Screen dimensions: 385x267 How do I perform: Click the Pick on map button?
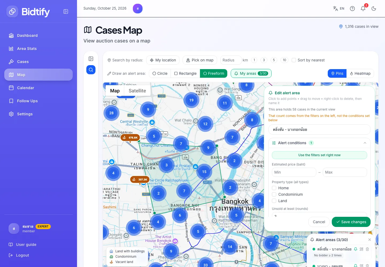click(200, 60)
